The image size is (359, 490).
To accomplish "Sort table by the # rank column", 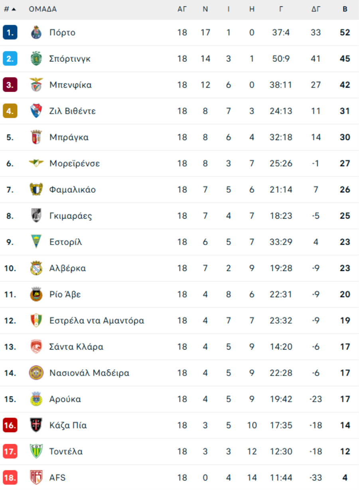I will point(10,9).
